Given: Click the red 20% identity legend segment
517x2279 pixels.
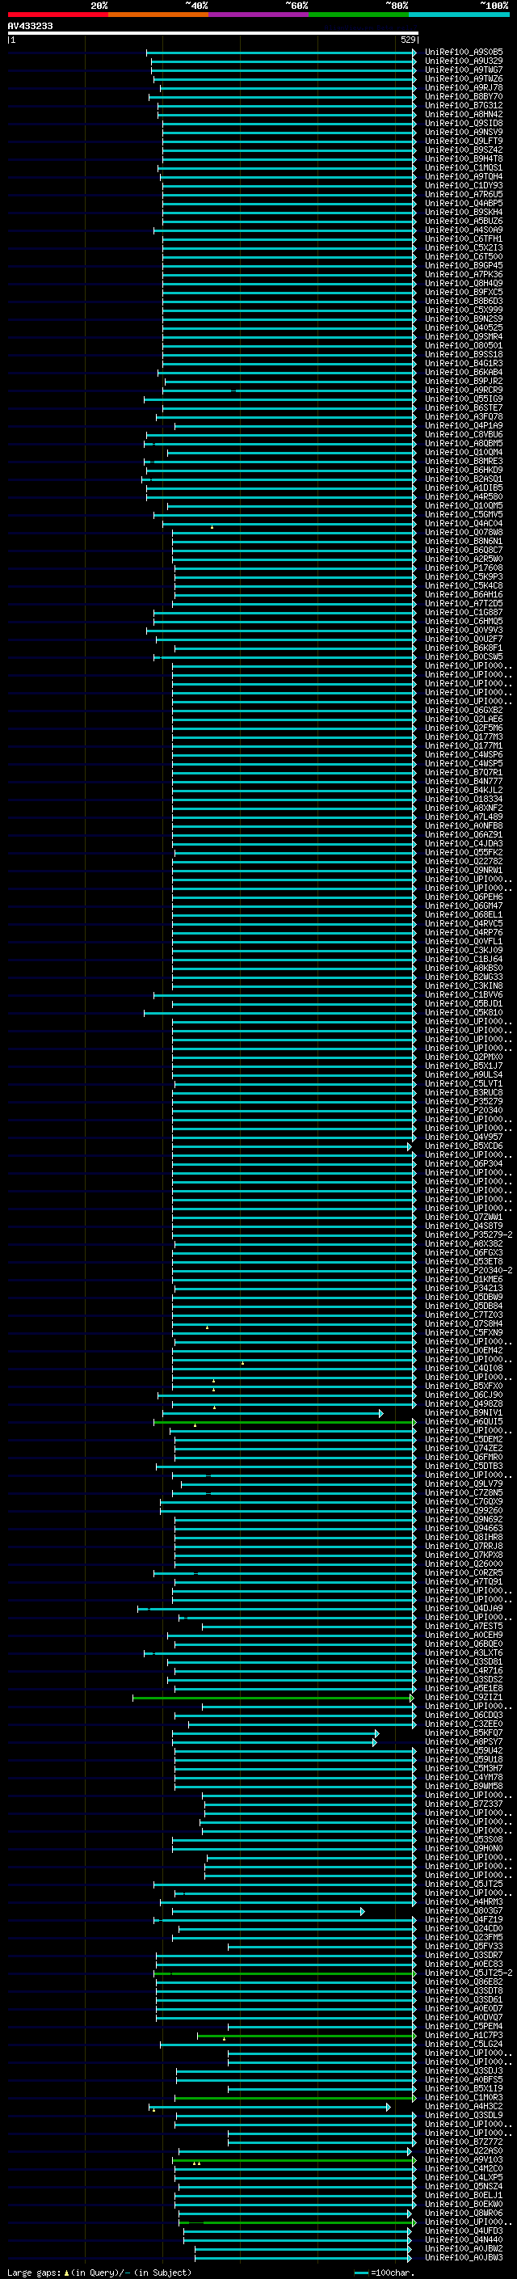Looking at the screenshot, I should pyautogui.click(x=57, y=15).
